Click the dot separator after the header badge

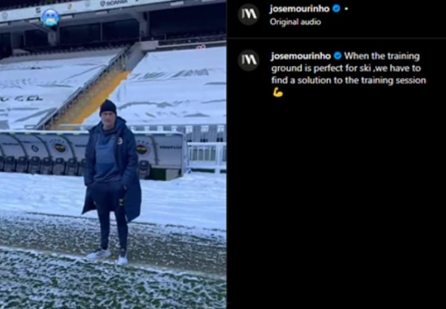coord(346,9)
